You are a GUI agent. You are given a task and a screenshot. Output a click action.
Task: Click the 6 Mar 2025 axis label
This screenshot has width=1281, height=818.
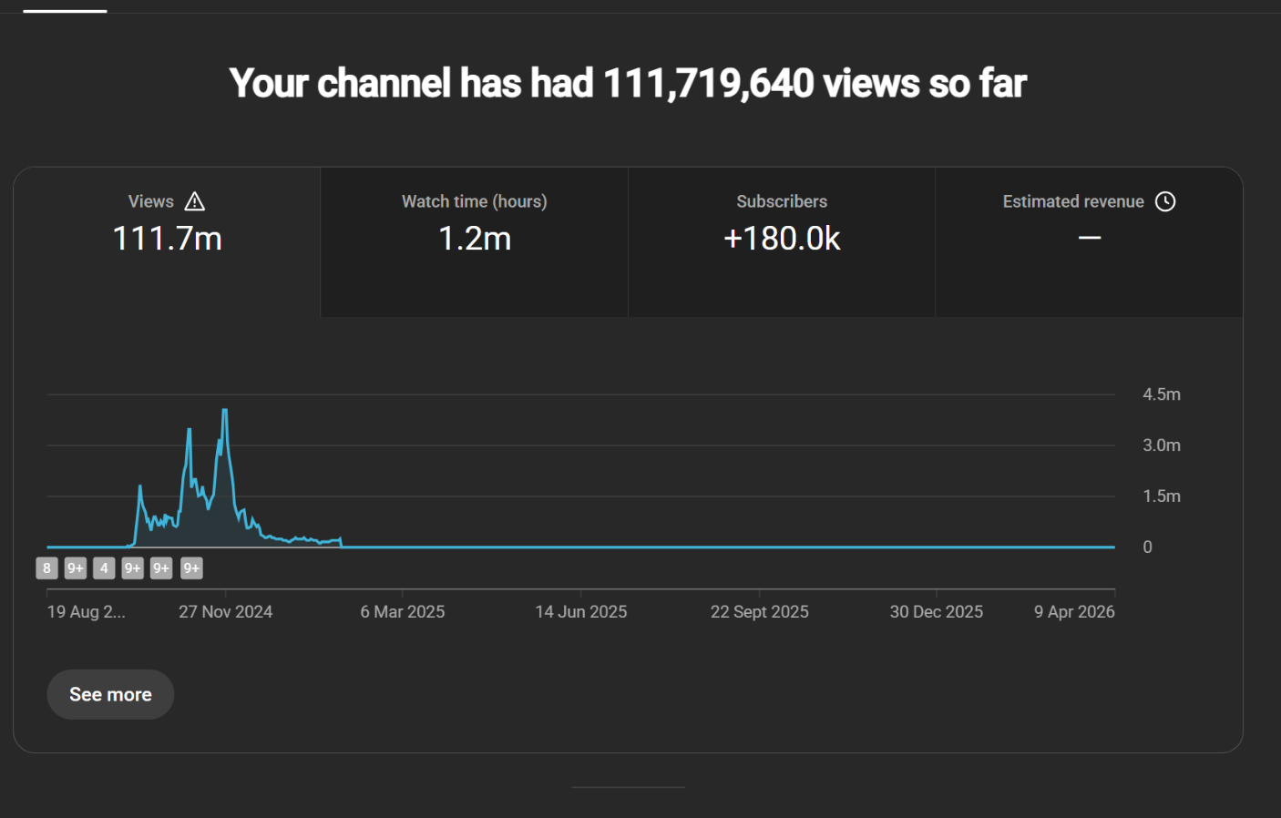(x=402, y=612)
